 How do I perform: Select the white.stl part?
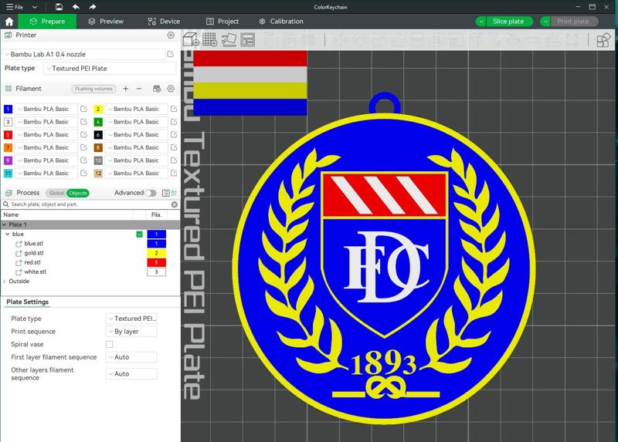35,272
